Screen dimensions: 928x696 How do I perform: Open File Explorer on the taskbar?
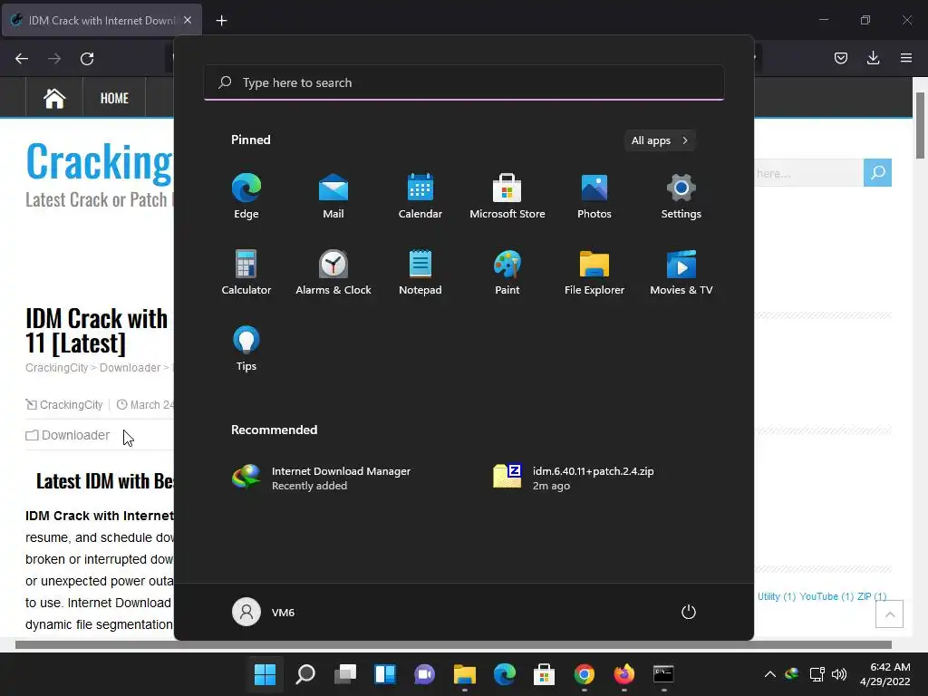[x=465, y=674]
